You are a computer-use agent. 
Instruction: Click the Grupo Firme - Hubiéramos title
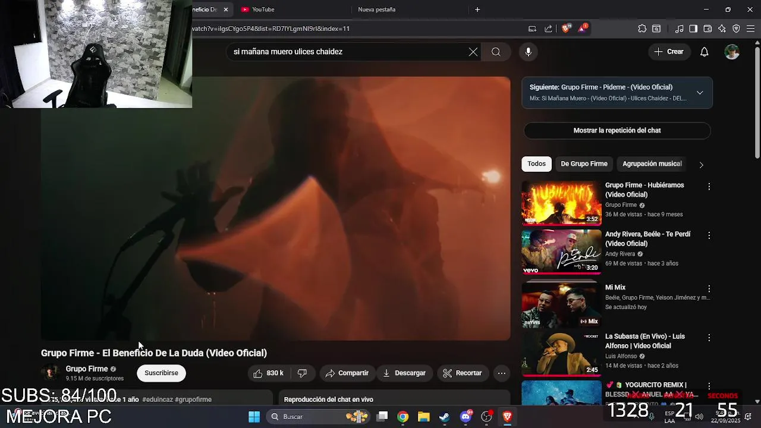point(644,190)
